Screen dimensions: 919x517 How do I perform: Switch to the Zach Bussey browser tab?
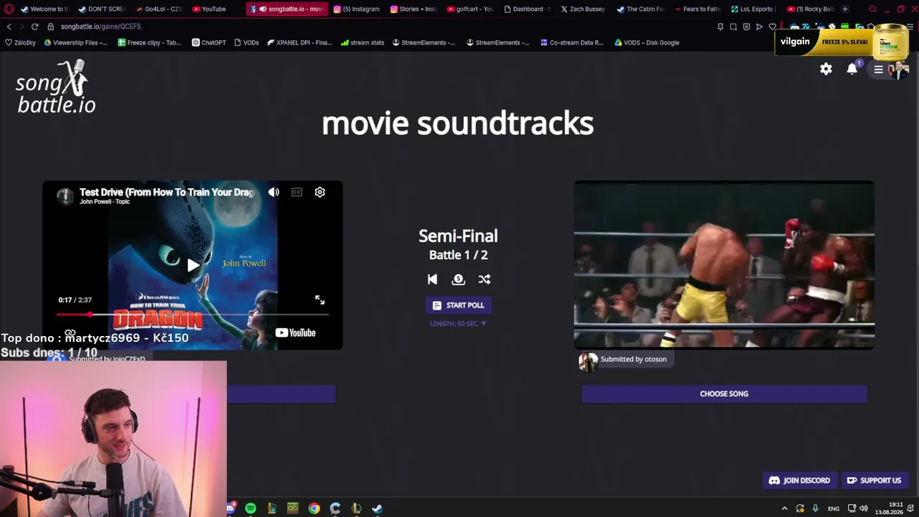pyautogui.click(x=583, y=9)
